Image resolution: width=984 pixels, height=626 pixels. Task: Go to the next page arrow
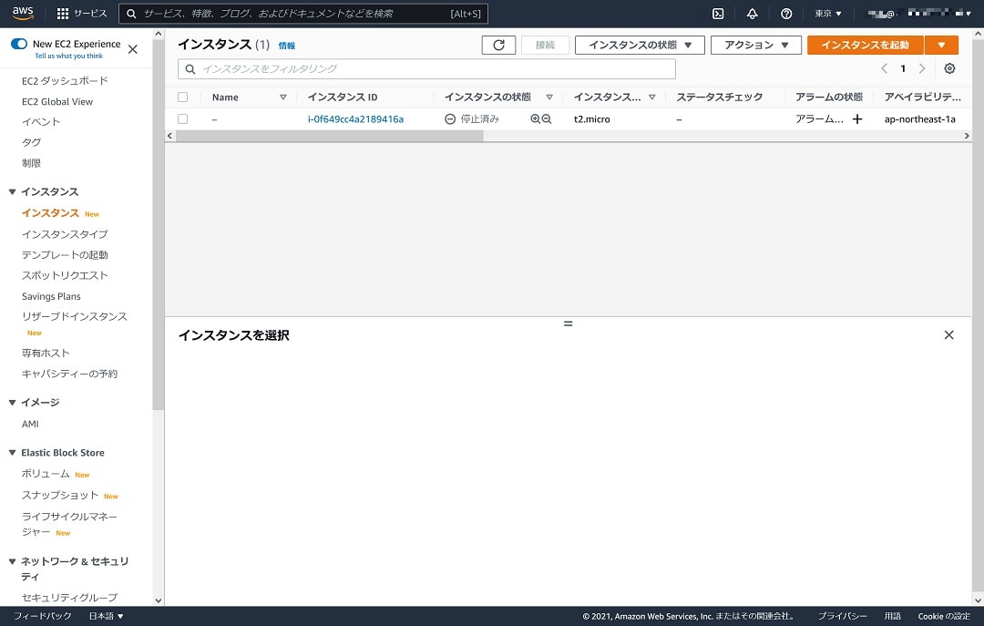click(x=922, y=68)
